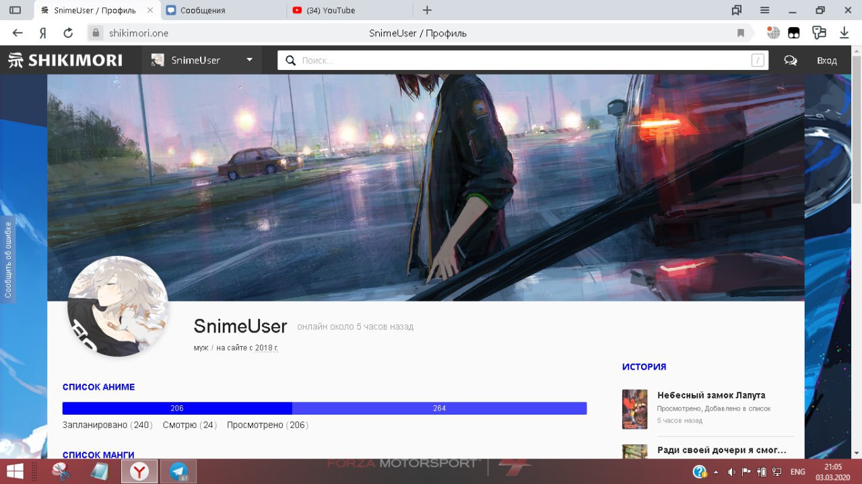Open the clock showing 21:05
The width and height of the screenshot is (862, 484).
coord(833,471)
